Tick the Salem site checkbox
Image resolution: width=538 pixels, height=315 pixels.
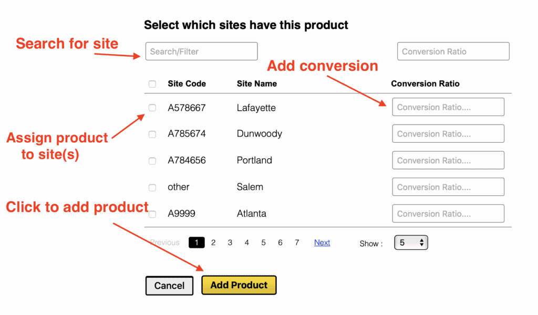coord(152,187)
